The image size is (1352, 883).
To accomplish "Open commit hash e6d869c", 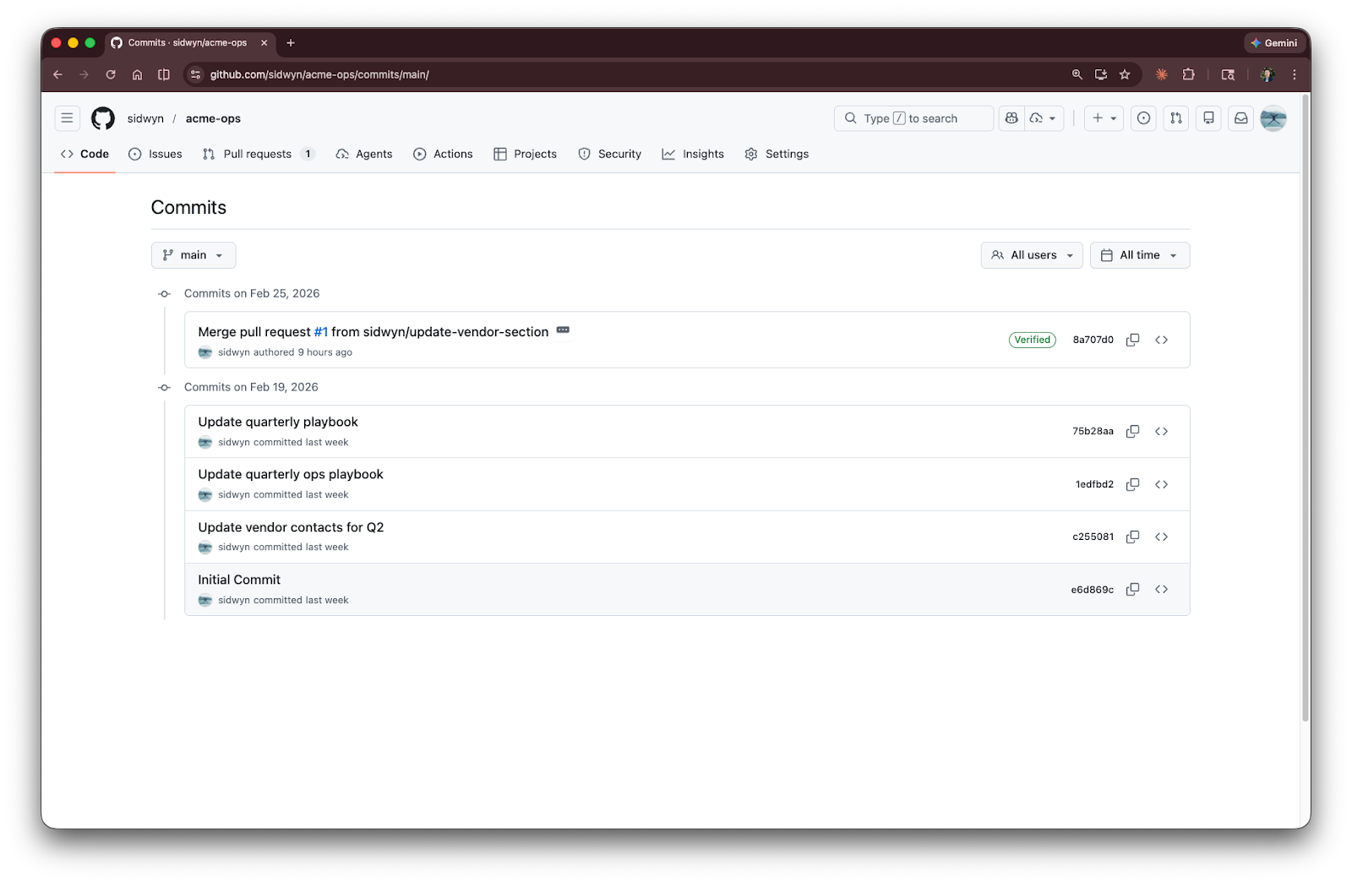I will [x=1093, y=590].
